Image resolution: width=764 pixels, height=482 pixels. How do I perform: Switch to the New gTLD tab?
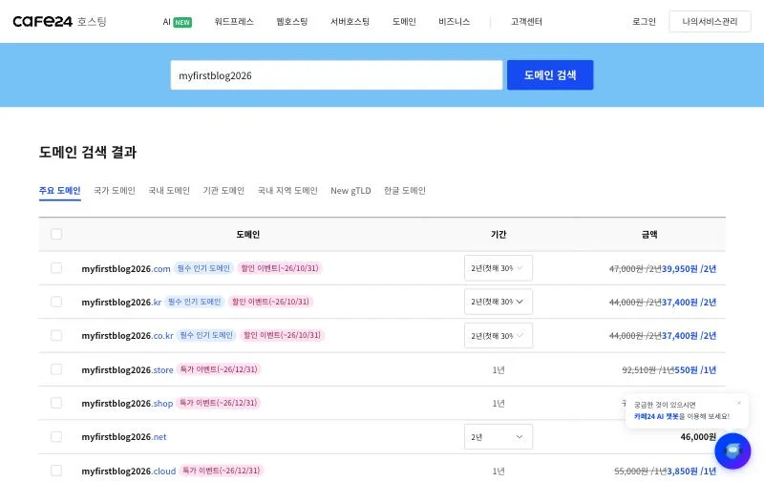coord(350,191)
